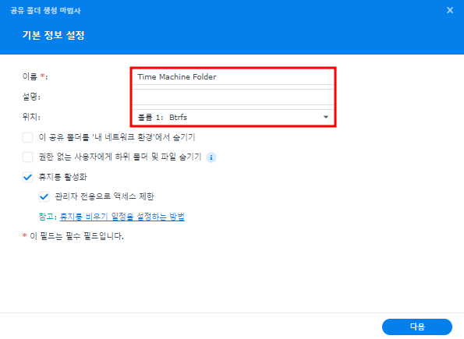Disable the 휴지통 활성화 checkbox
464x339 pixels.
coord(28,177)
